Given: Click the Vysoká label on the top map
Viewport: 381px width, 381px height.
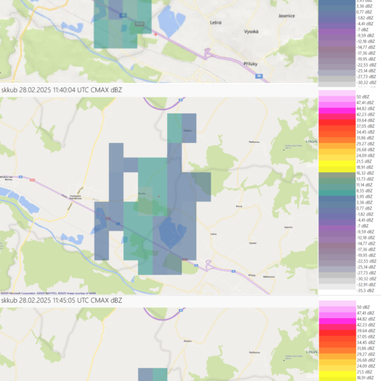Looking at the screenshot, I should 251,32.
